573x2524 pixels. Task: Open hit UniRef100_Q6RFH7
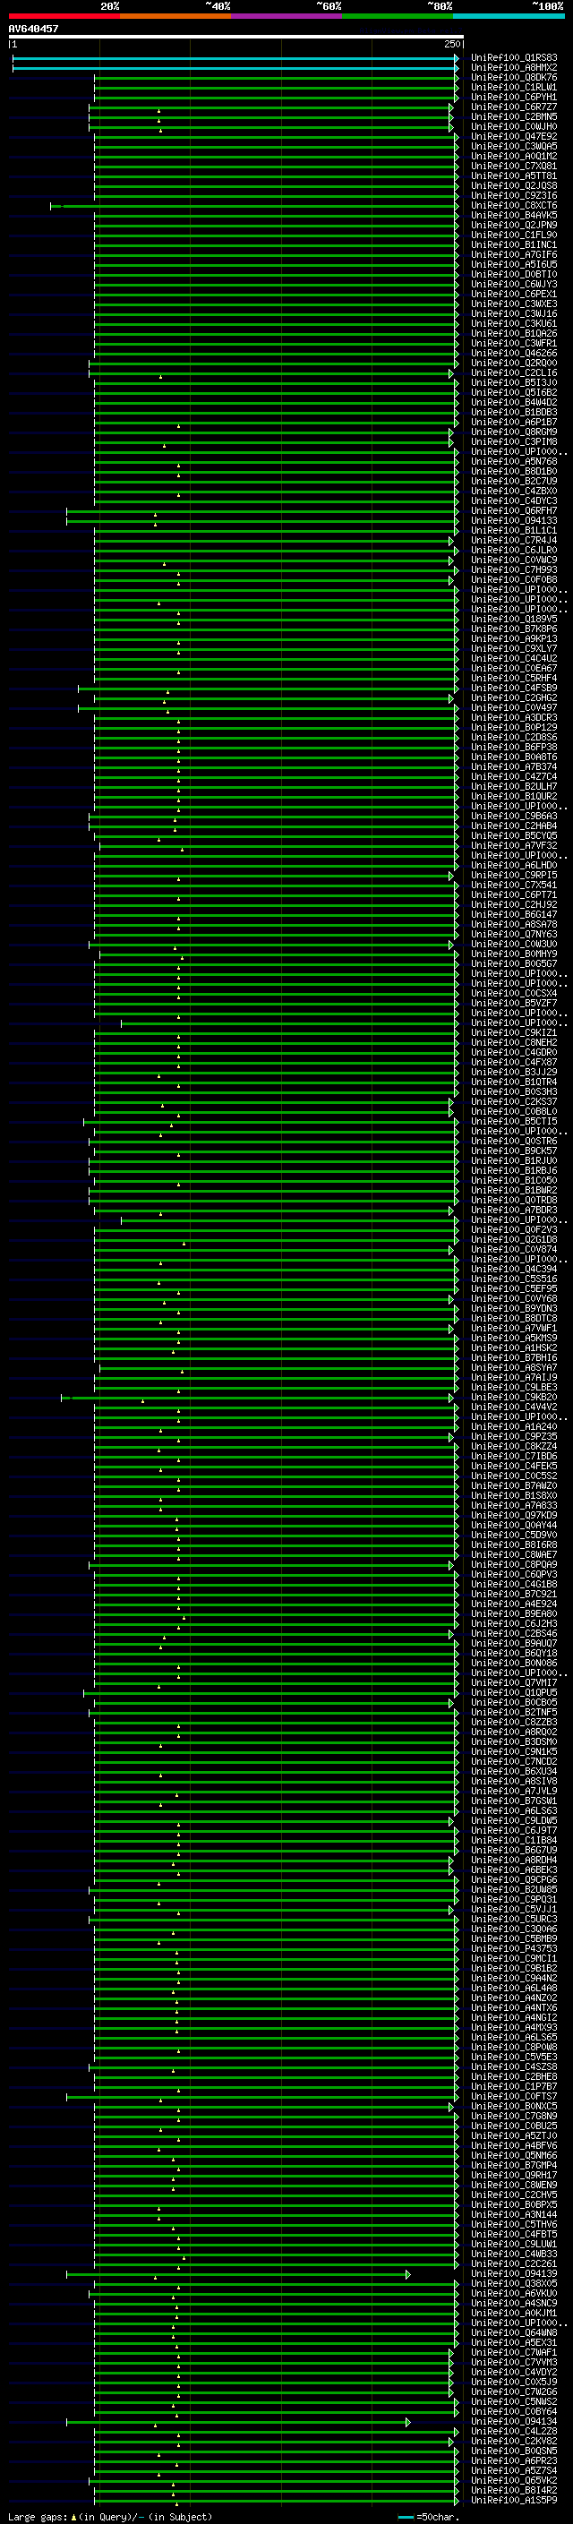click(x=514, y=510)
